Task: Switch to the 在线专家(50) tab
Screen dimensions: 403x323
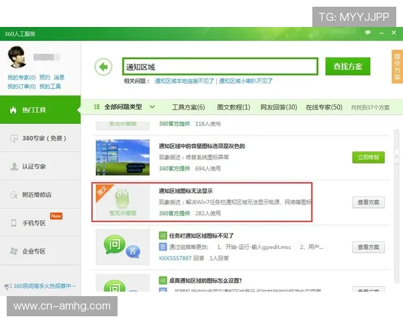Action: [324, 107]
